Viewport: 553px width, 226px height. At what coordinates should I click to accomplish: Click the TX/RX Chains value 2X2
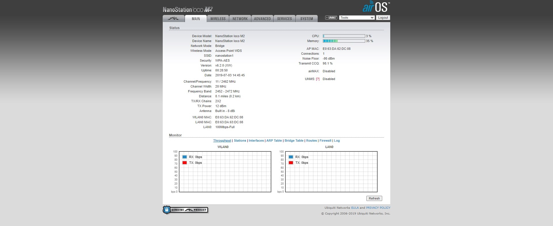tap(218, 101)
